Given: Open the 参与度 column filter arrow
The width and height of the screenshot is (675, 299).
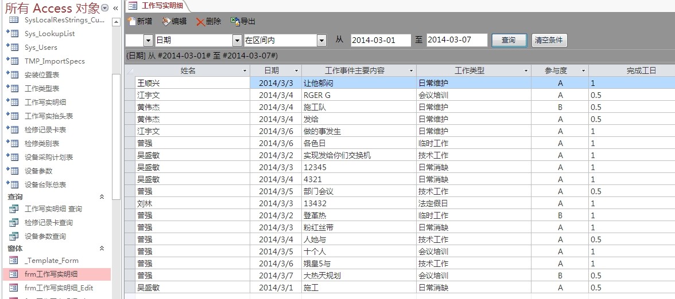Looking at the screenshot, I should click(583, 71).
